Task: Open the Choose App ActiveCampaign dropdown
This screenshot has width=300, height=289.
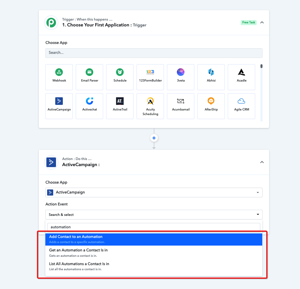Action: click(154, 192)
